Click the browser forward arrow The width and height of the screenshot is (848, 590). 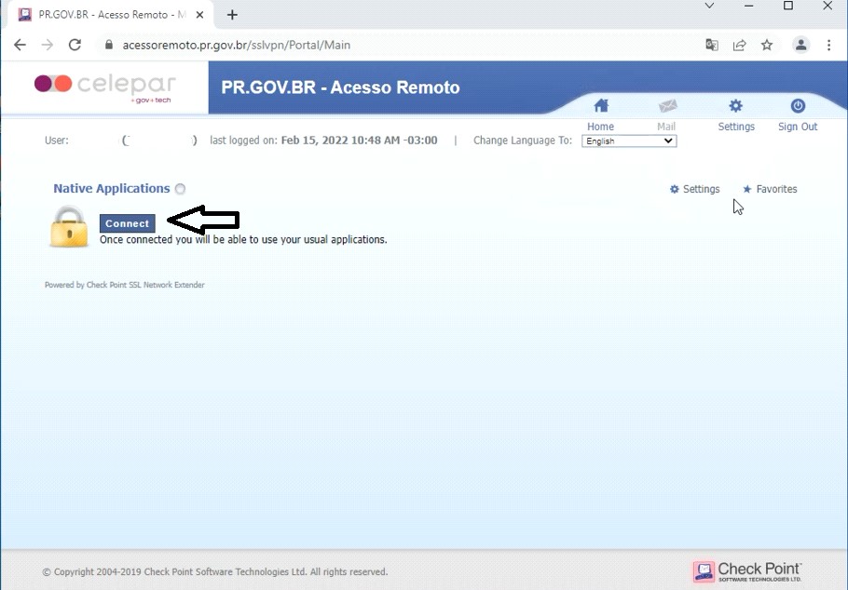[48, 45]
